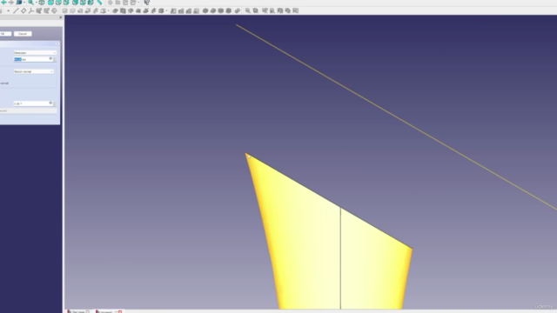Select the highlighted Front view cube icon

pyautogui.click(x=50, y=2)
